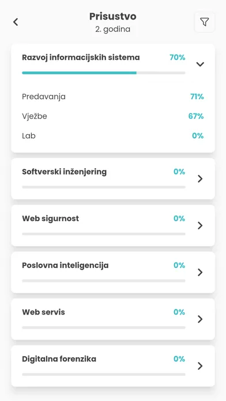Select the Predavanja attendance row
The height and width of the screenshot is (401, 226).
[113, 97]
